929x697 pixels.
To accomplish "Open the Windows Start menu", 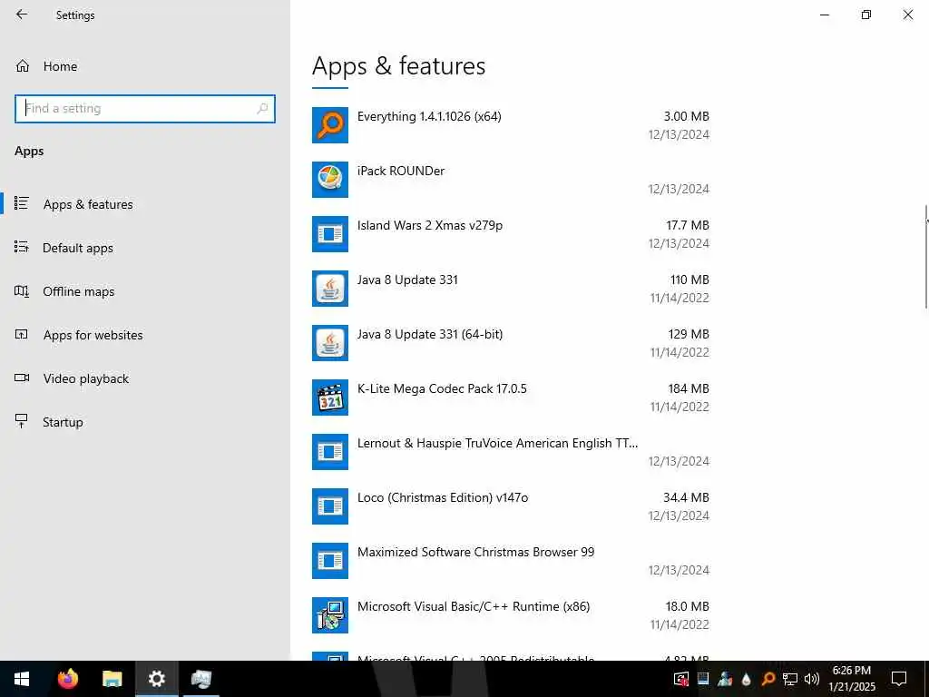I will pyautogui.click(x=22, y=679).
